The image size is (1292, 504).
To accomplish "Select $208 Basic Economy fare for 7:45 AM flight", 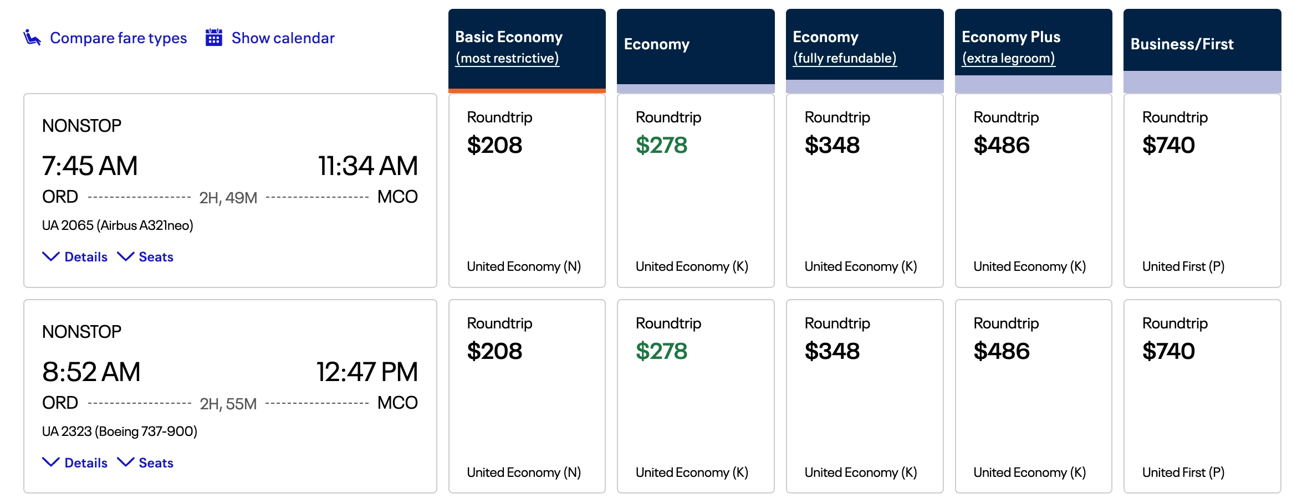I will [x=526, y=191].
